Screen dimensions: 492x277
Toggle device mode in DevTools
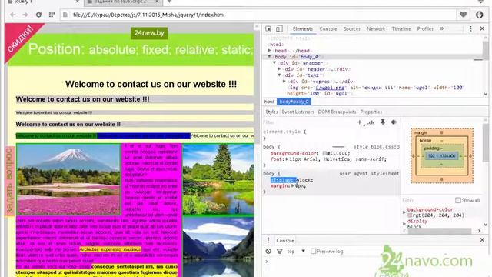(x=279, y=29)
